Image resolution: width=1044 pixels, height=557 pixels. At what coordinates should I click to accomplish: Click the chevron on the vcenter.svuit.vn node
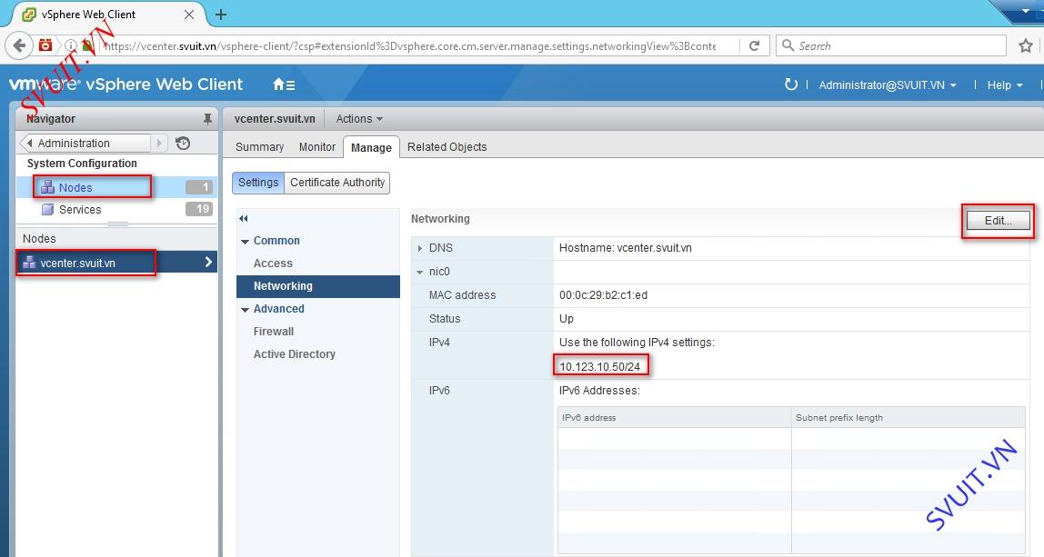coord(207,263)
